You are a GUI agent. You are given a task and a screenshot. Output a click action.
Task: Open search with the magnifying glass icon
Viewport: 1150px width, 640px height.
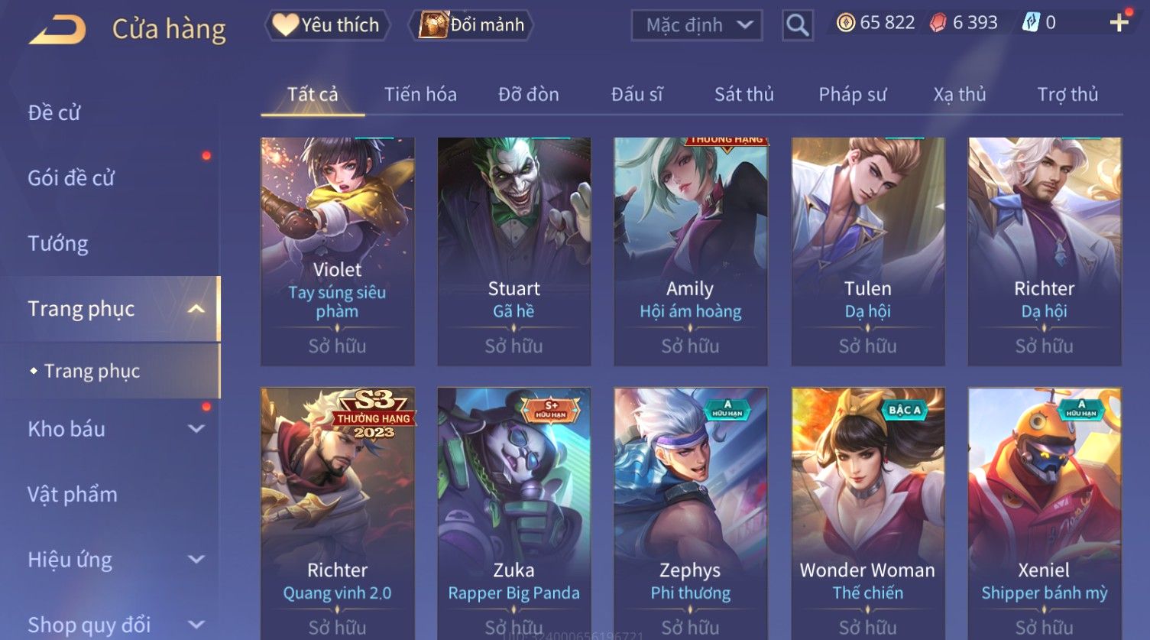click(x=797, y=25)
